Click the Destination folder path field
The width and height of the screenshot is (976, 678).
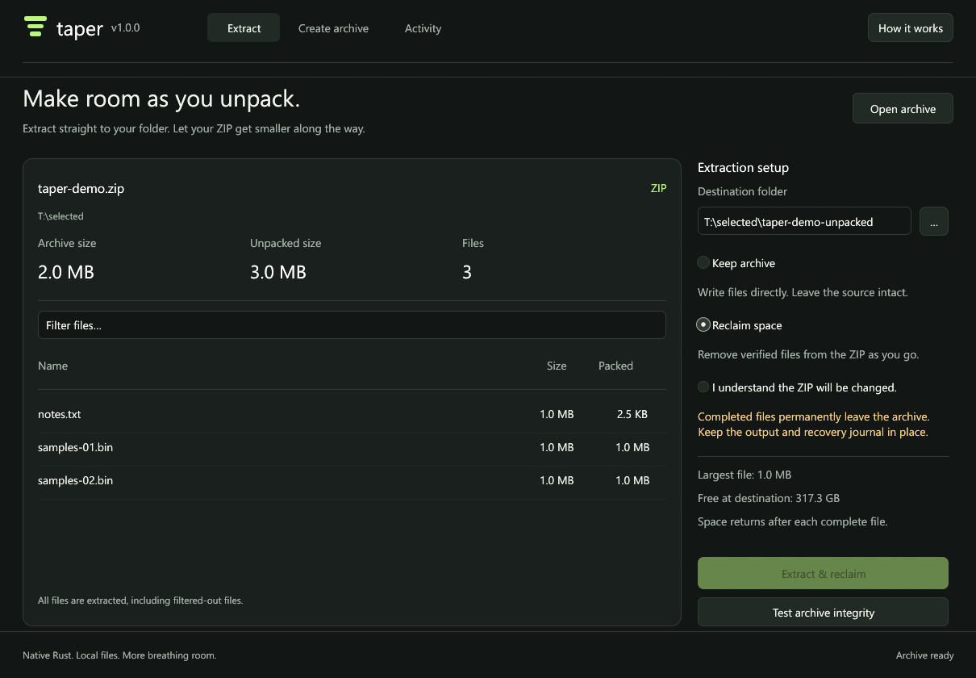tap(804, 222)
